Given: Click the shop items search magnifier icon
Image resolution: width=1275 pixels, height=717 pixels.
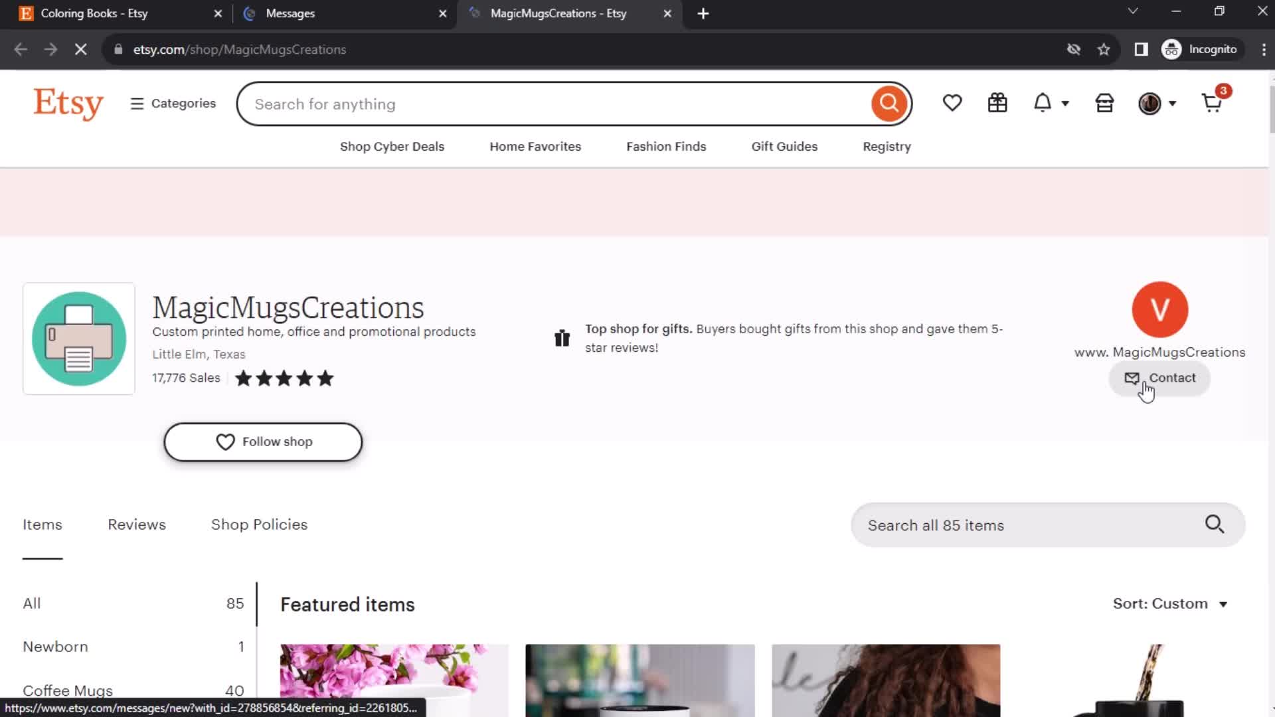Looking at the screenshot, I should click(x=1215, y=524).
